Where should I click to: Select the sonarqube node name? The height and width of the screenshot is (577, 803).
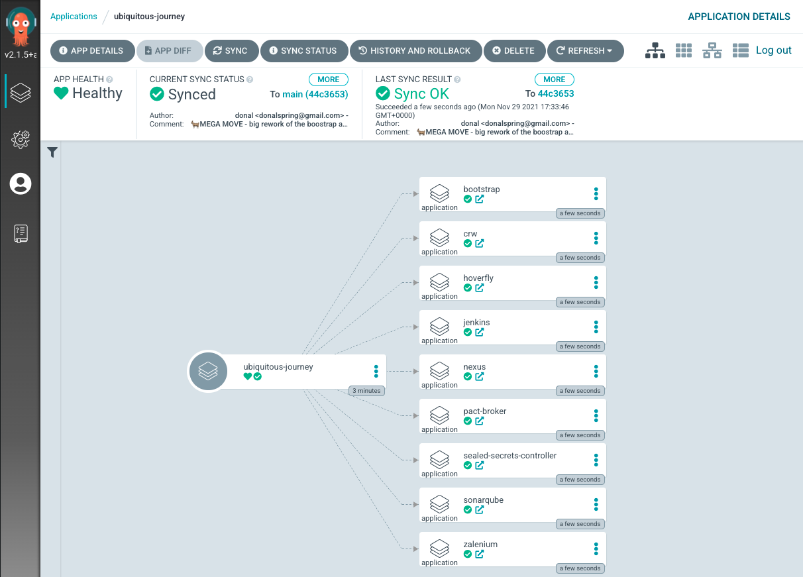coord(484,500)
